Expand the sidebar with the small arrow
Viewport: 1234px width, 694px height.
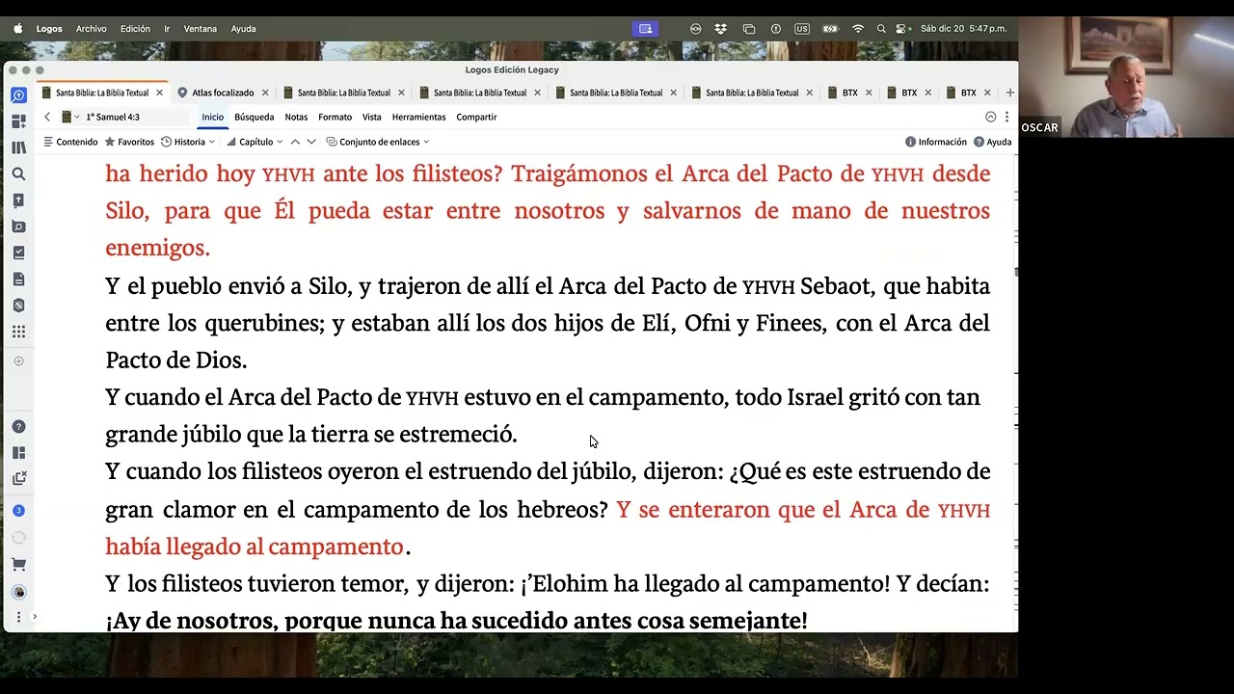35,617
